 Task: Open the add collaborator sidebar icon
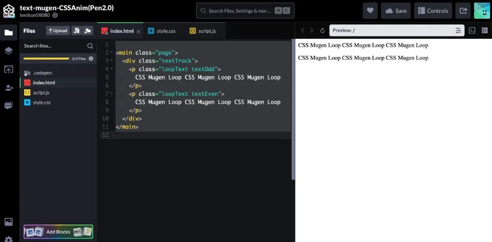9,88
